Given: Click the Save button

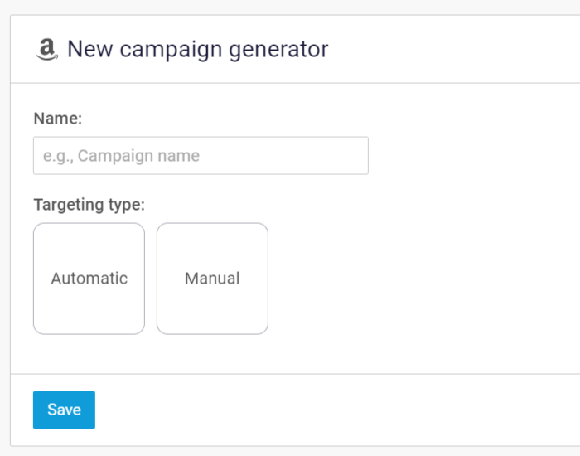Looking at the screenshot, I should pos(64,410).
